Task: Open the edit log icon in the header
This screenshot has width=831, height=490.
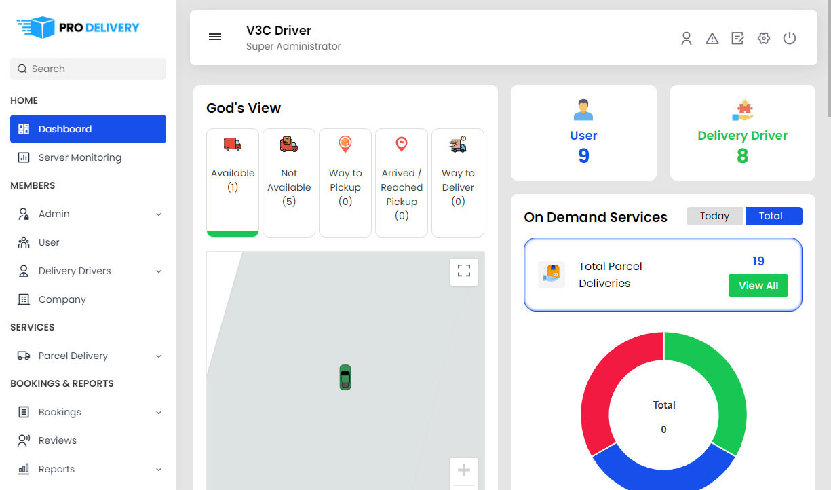Action: coord(737,39)
